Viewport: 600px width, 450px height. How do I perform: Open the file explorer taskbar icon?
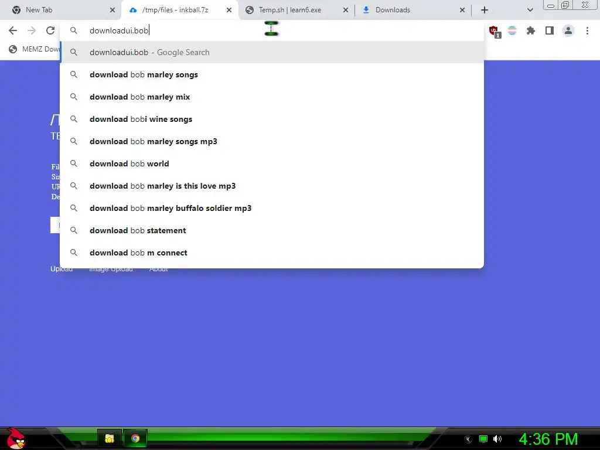[x=110, y=438]
